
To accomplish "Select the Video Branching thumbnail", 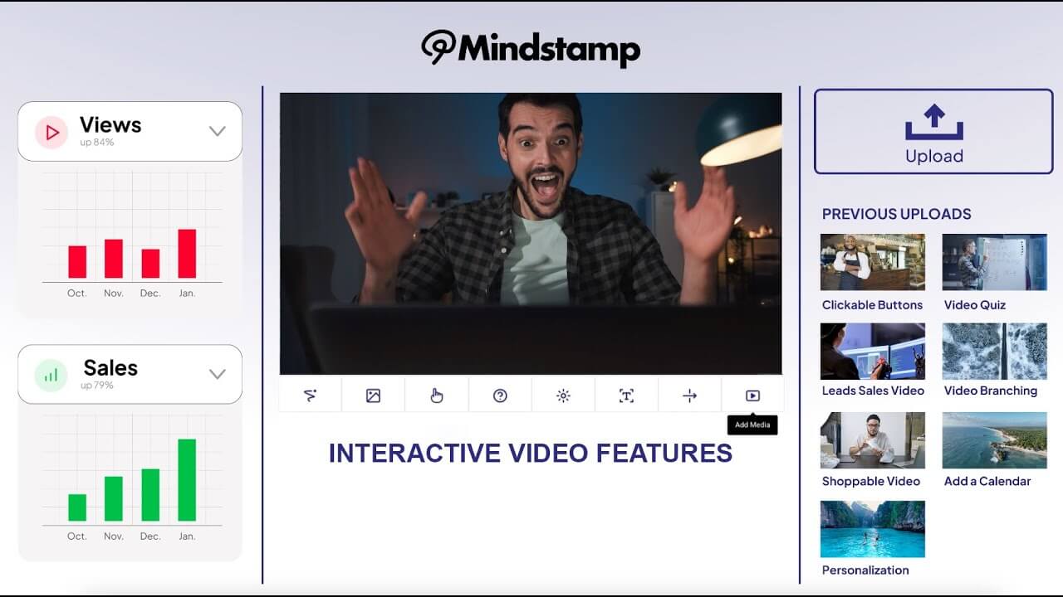I will point(995,352).
